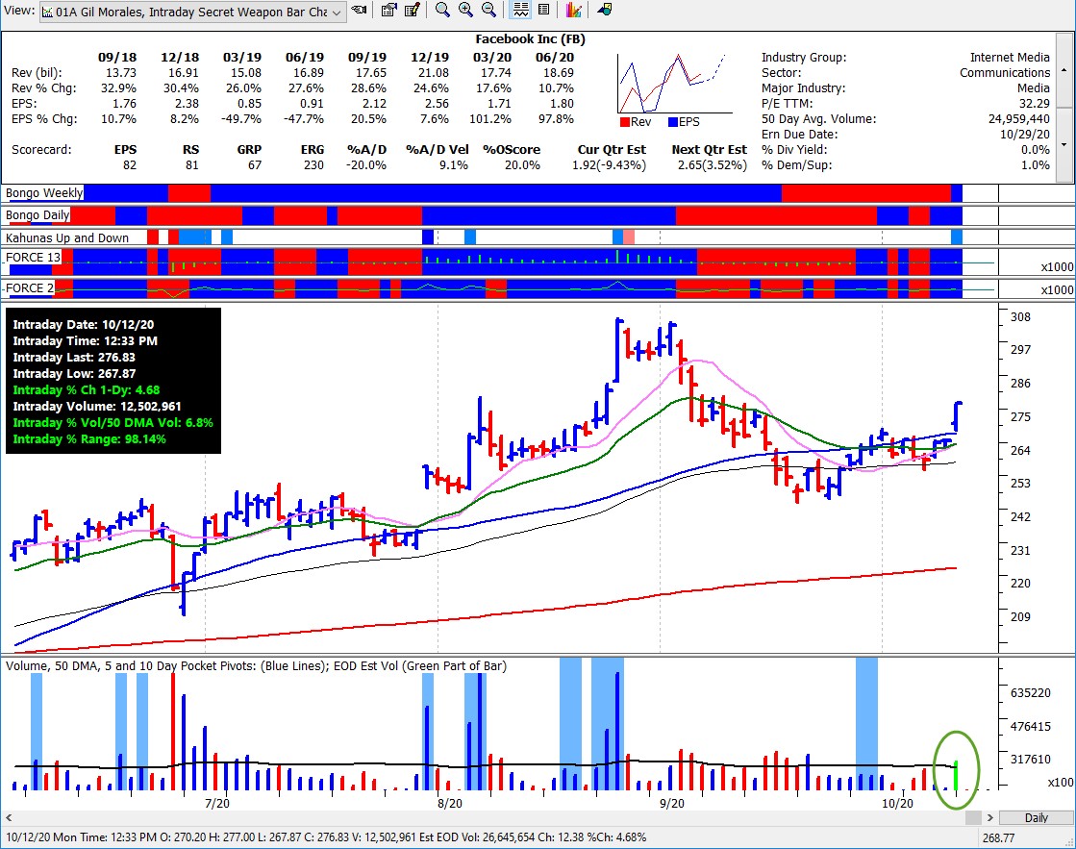This screenshot has width=1076, height=849.
Task: Click the 50 Day Avg. Volume value 24,959,440
Action: (1019, 118)
